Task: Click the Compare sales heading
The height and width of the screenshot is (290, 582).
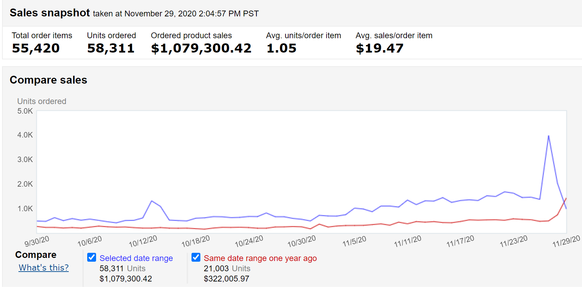Action: [x=49, y=80]
